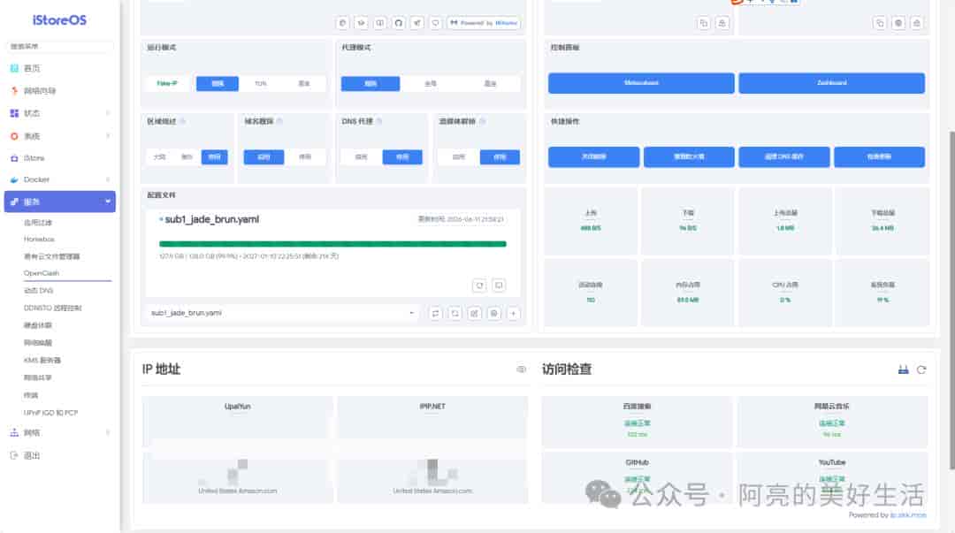Viewport: 955px width, 533px height.
Task: Toggle IP address visibility eye icon
Action: (522, 369)
